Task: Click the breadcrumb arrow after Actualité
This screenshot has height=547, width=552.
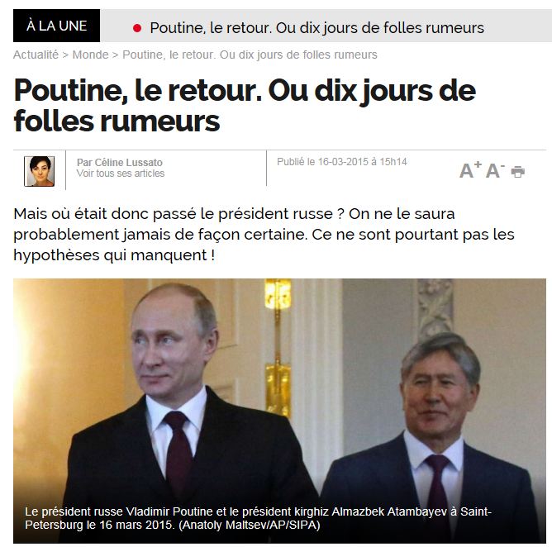Action: [65, 55]
